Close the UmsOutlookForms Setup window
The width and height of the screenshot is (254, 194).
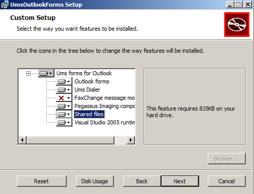tap(248, 5)
